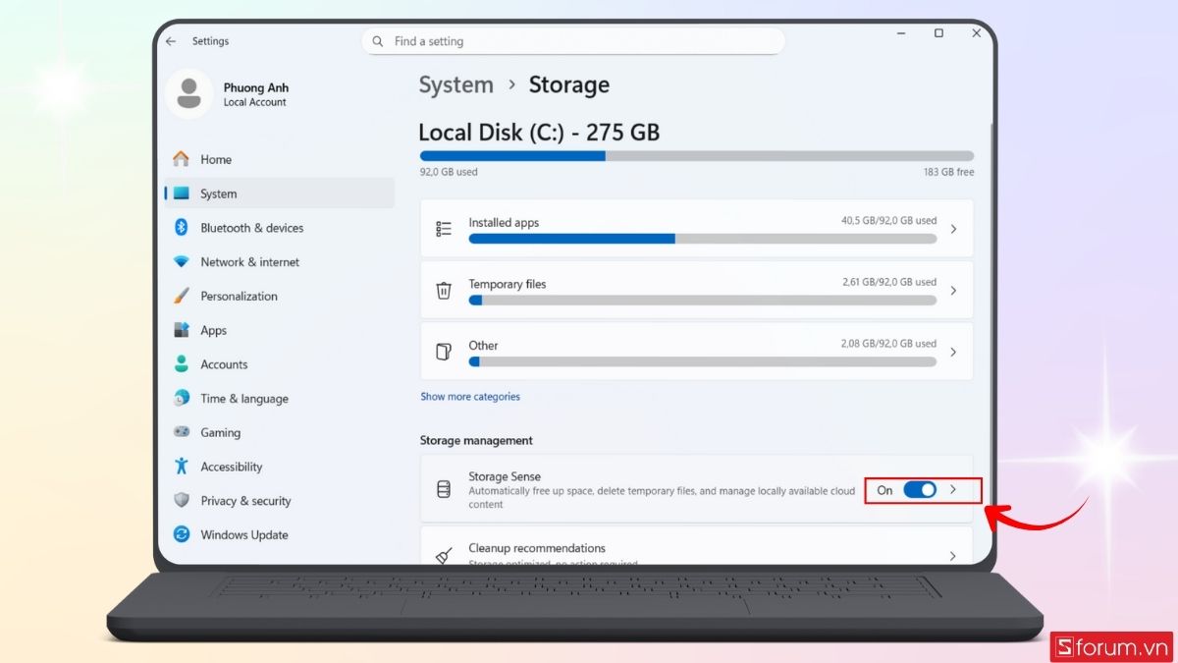Open Accessibility settings page

coord(279,467)
